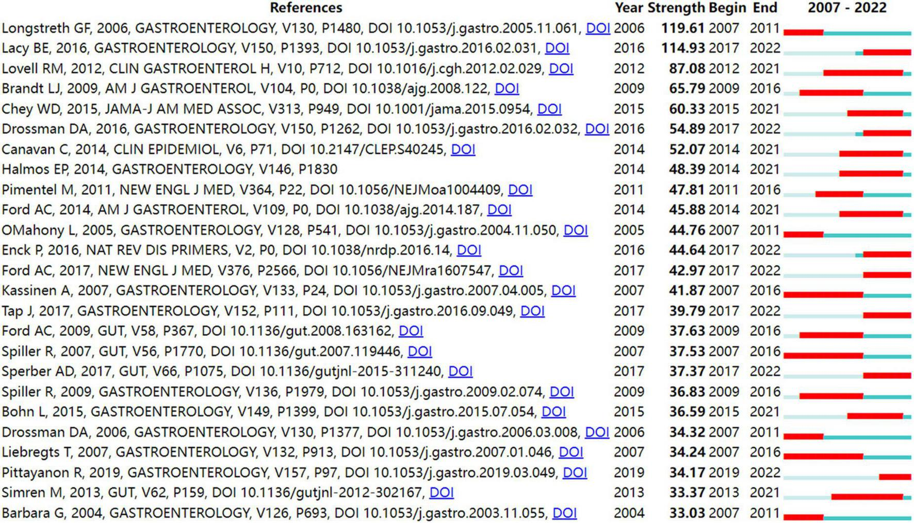Click the red burst bar for Pittayanon R
This screenshot has height=523, width=914.
coord(895,477)
